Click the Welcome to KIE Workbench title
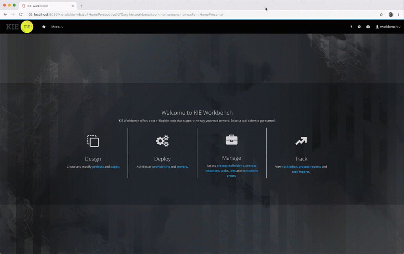This screenshot has height=254, width=404. (197, 113)
